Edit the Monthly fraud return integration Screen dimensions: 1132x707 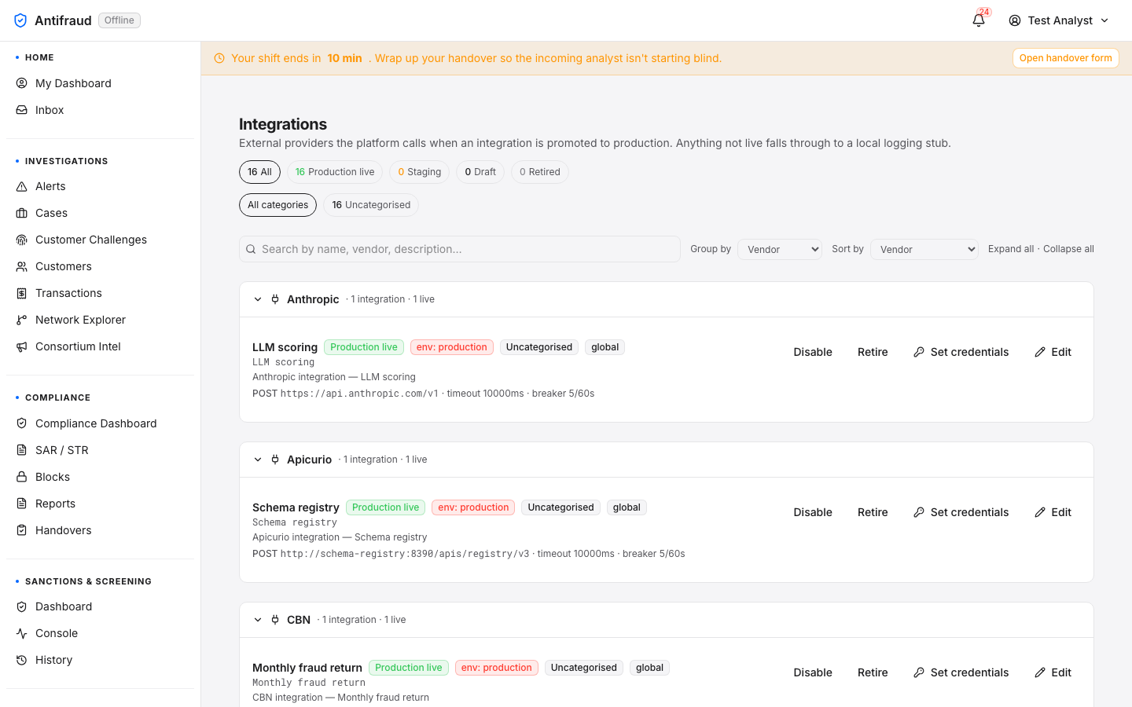pos(1053,672)
